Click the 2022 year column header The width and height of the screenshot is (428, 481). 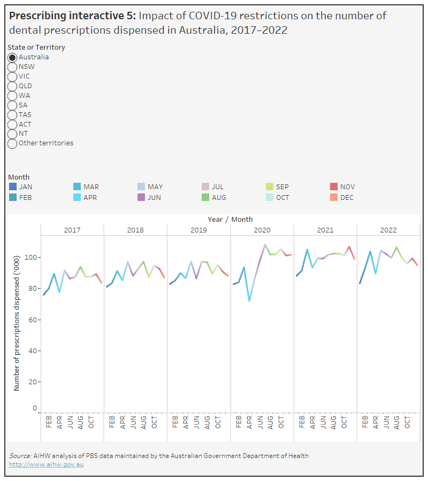[388, 230]
